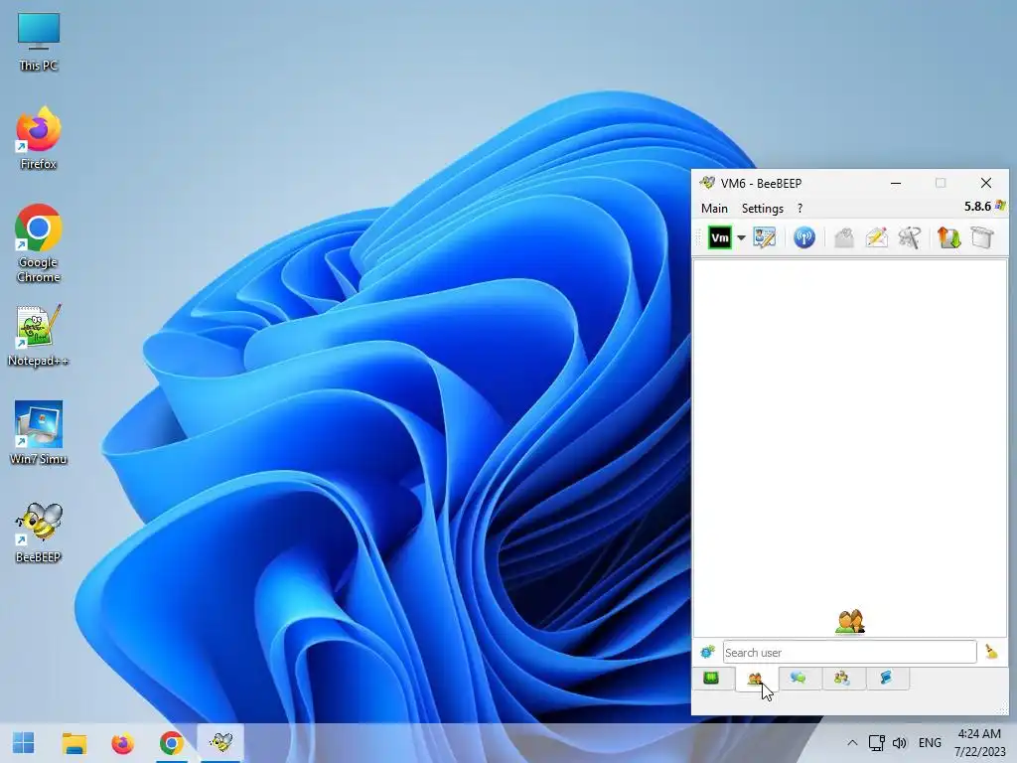Launch Firefox from the taskbar

tap(122, 743)
